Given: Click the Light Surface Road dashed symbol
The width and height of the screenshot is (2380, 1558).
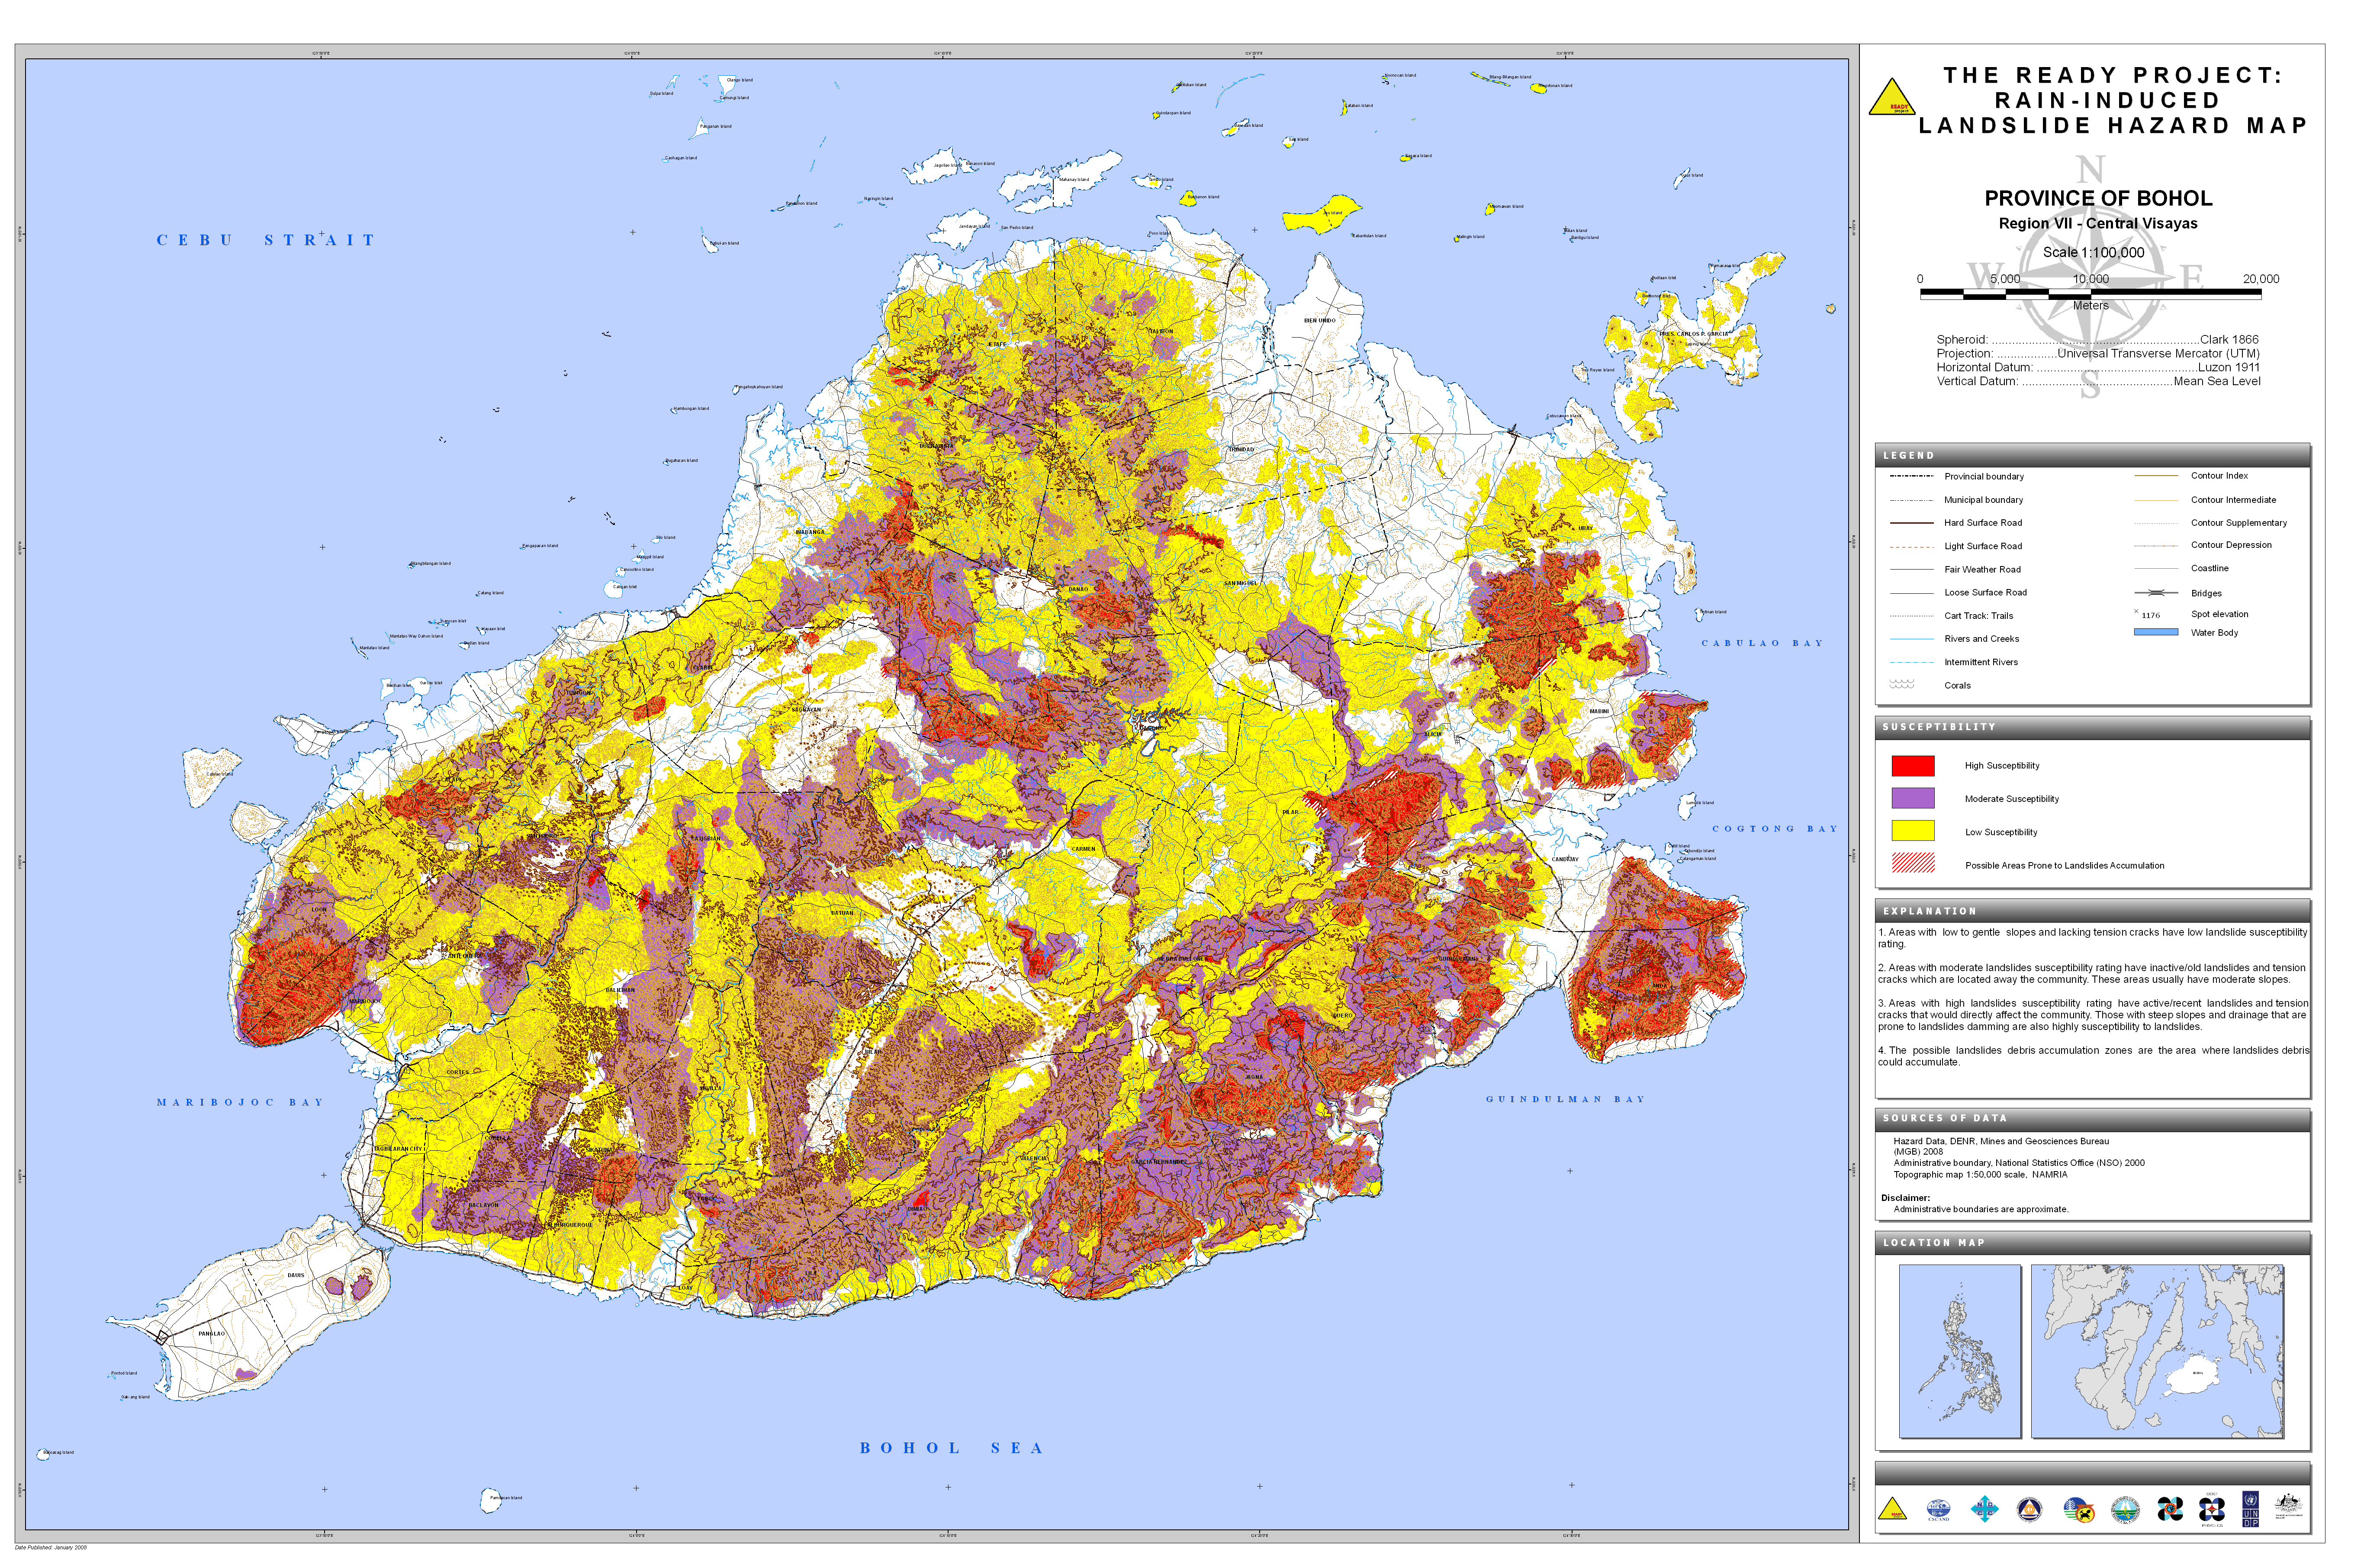Looking at the screenshot, I should (x=1911, y=547).
